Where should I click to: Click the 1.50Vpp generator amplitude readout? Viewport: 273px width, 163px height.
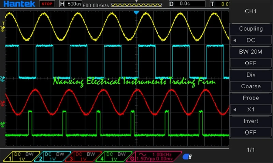tap(145, 159)
